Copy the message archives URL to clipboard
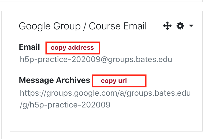 [114, 81]
